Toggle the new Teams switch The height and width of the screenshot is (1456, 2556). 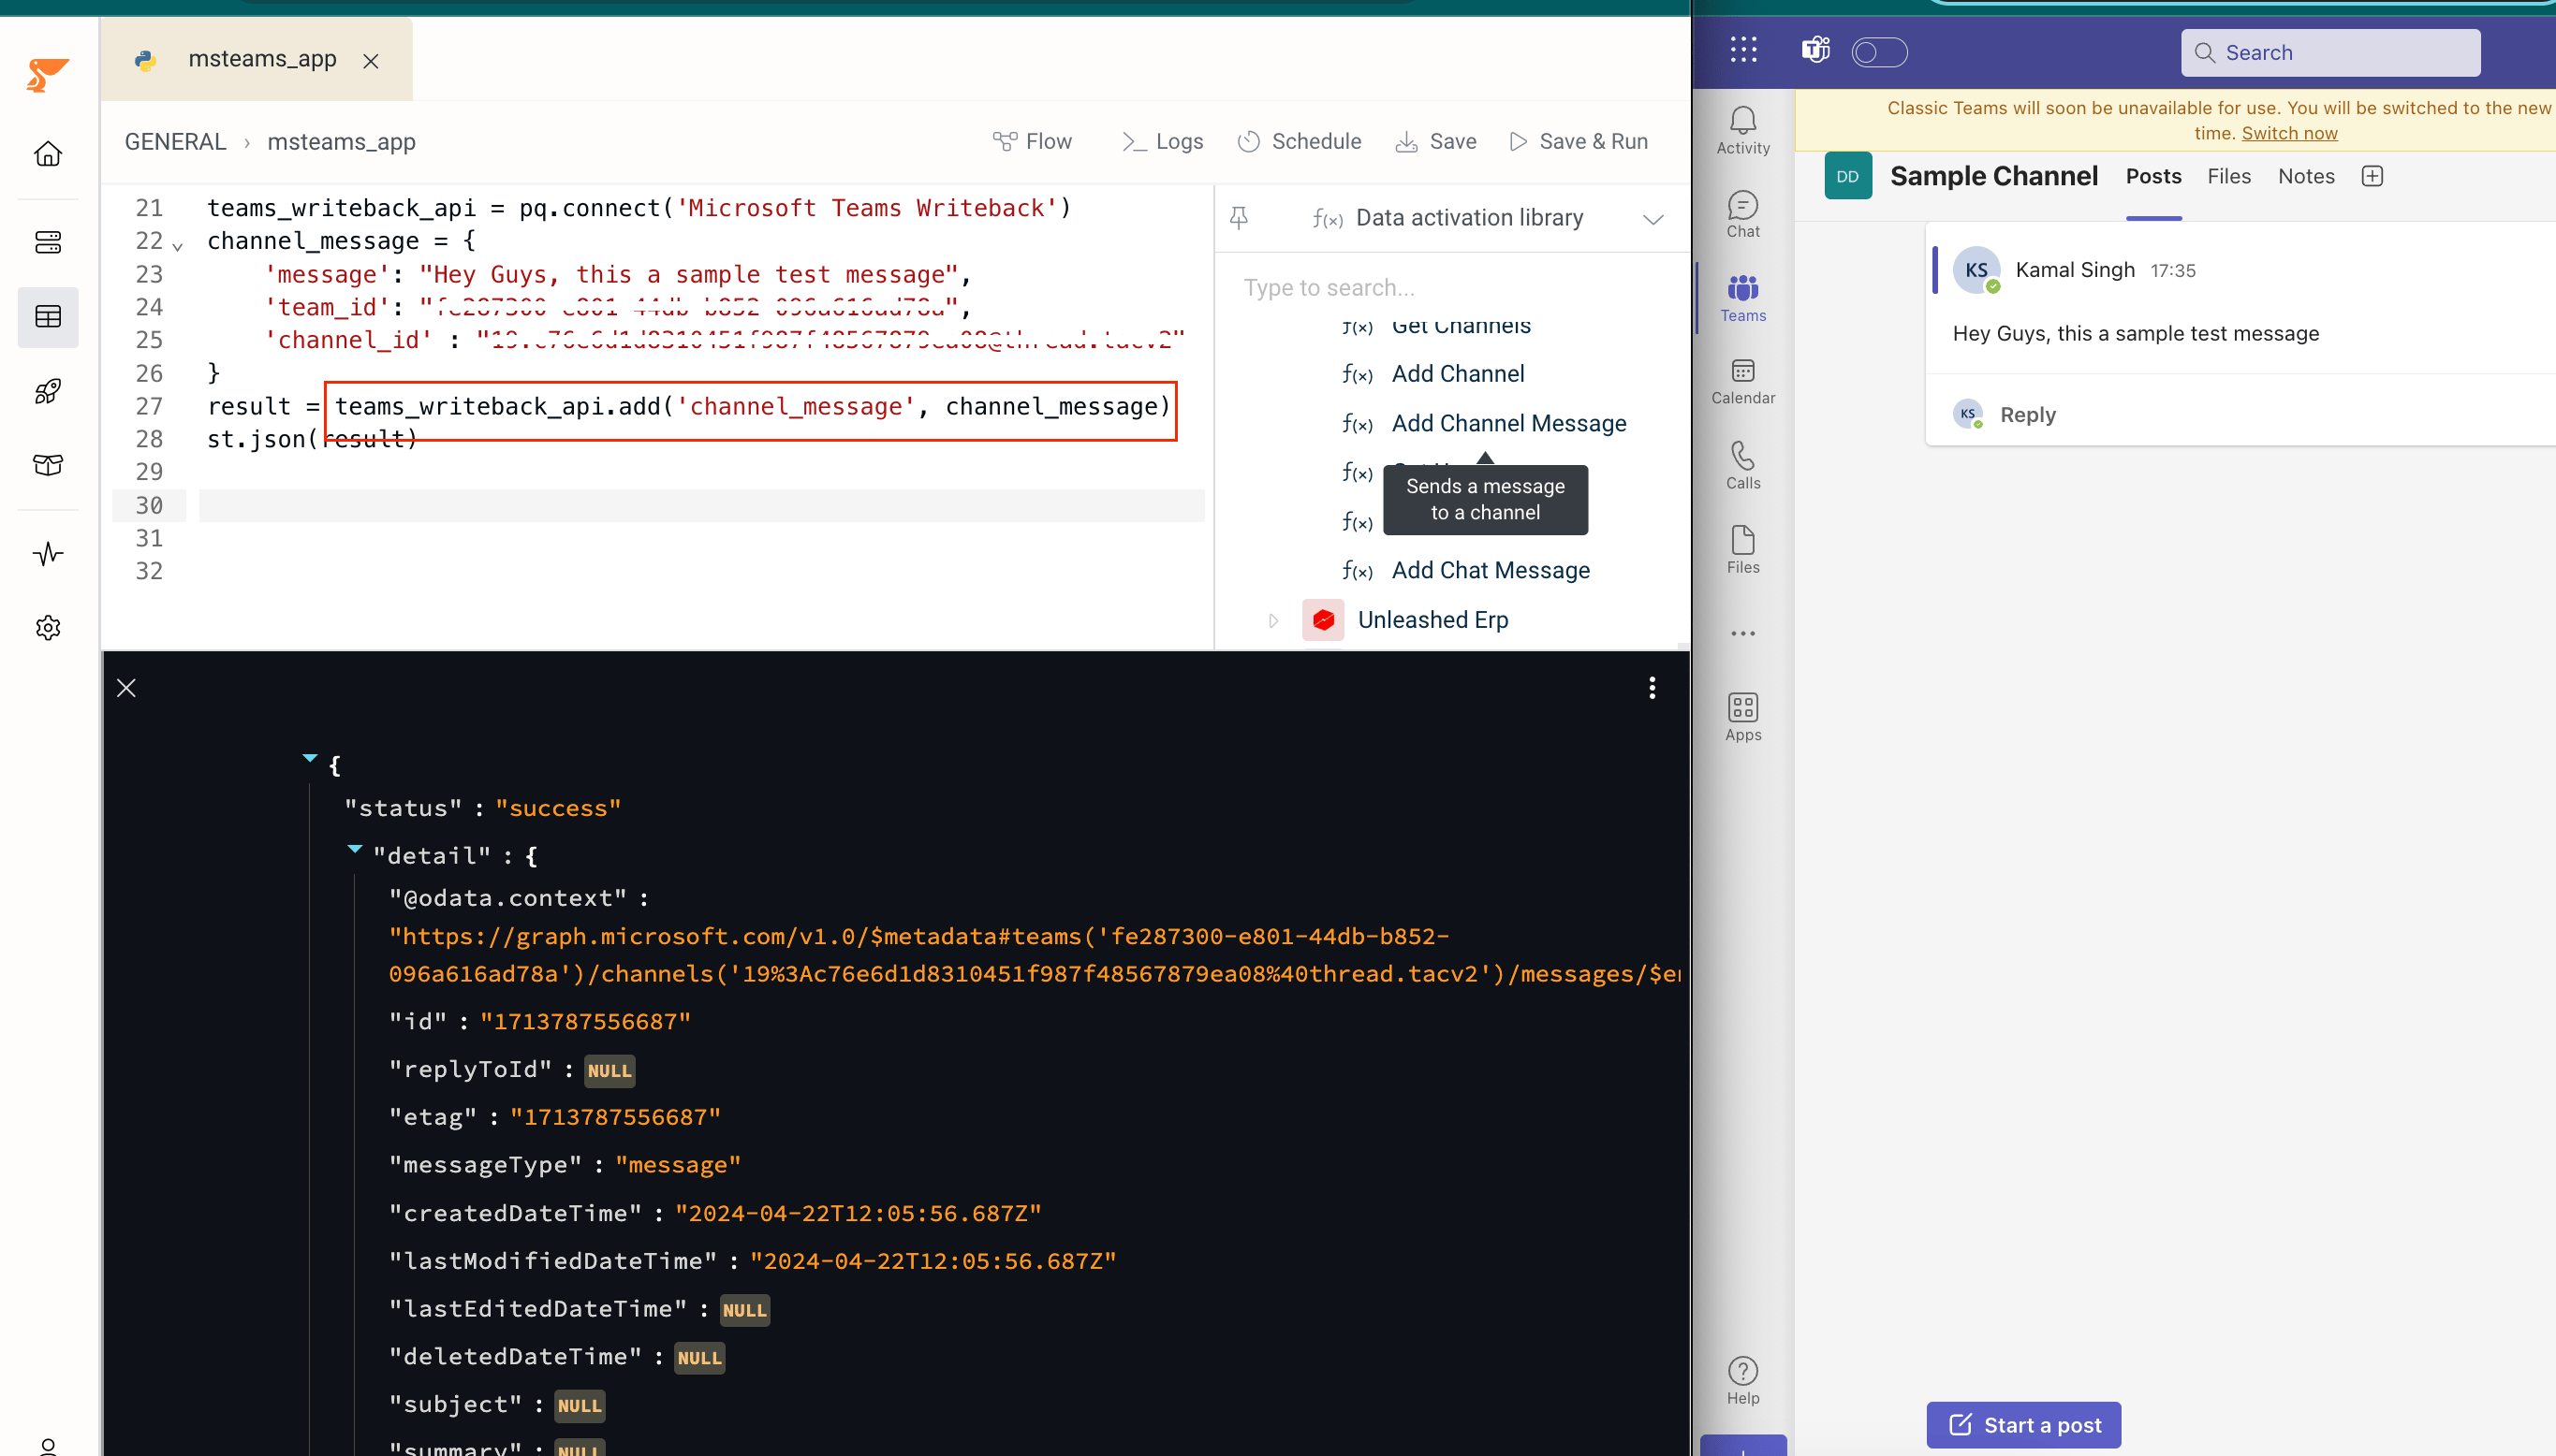[x=1879, y=52]
